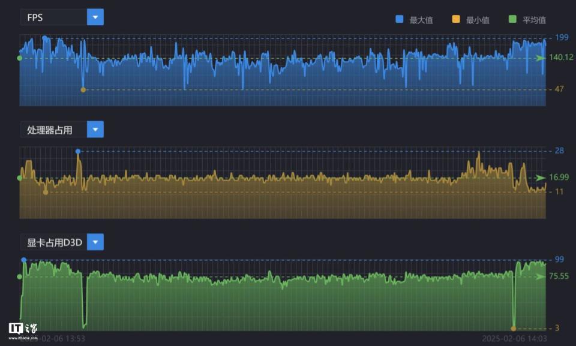The height and width of the screenshot is (346, 576).
Task: Select the CPU usage minimum orange dot
Action: tap(46, 192)
